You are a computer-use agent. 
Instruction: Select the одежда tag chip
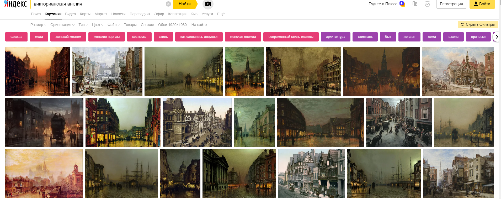click(x=16, y=37)
